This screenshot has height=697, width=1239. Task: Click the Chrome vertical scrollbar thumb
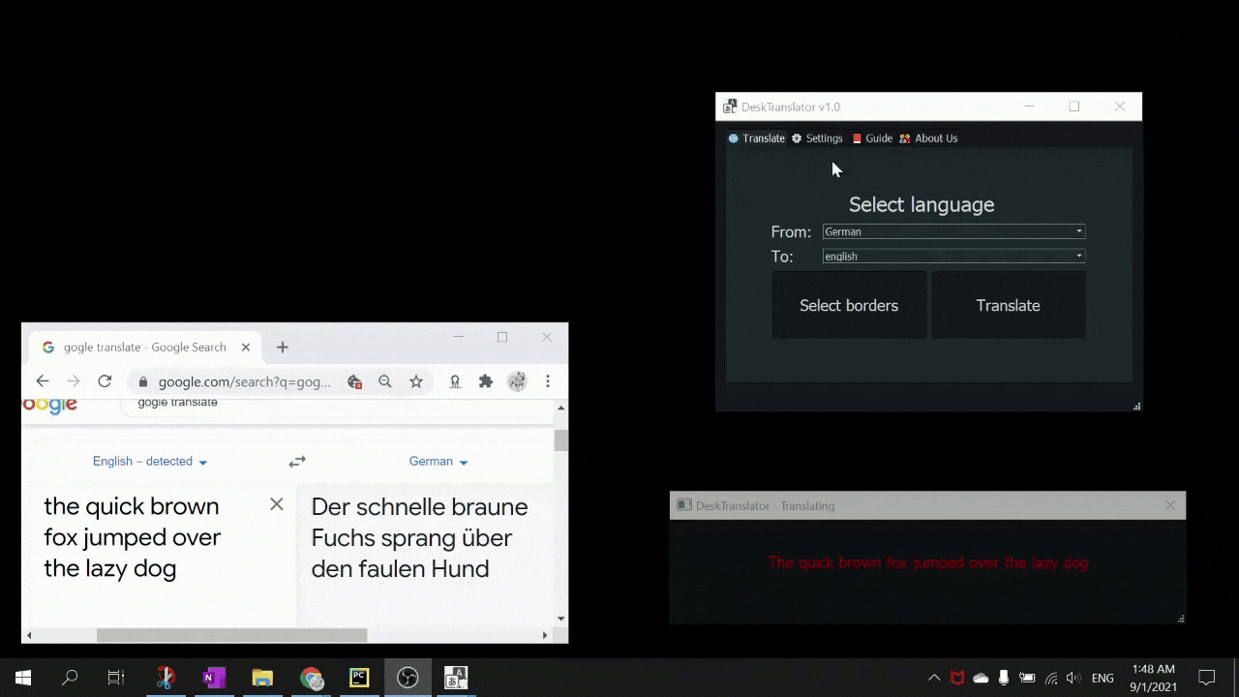(561, 440)
